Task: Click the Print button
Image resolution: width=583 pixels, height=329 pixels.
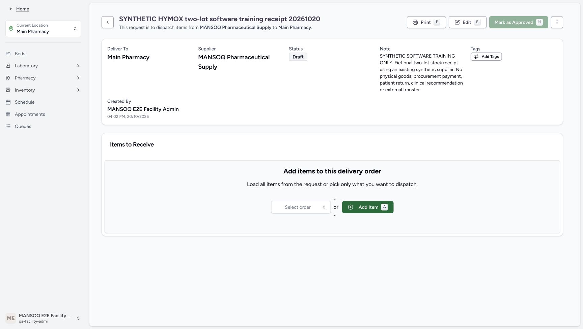Action: pos(426,22)
